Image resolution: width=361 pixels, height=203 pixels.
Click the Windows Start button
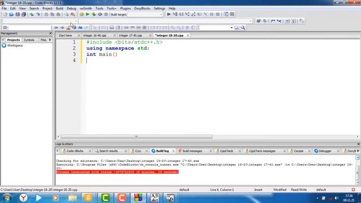(x=7, y=198)
